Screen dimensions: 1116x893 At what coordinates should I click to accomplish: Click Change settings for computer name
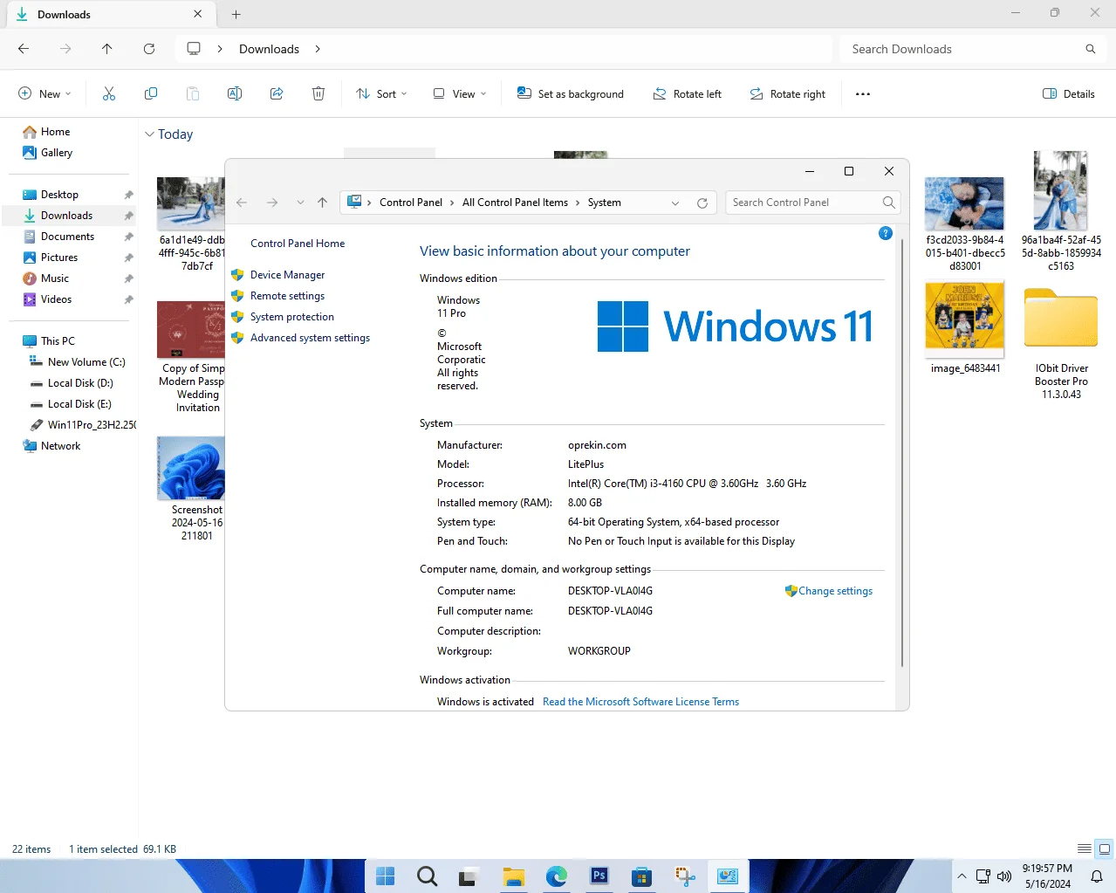[x=835, y=591]
